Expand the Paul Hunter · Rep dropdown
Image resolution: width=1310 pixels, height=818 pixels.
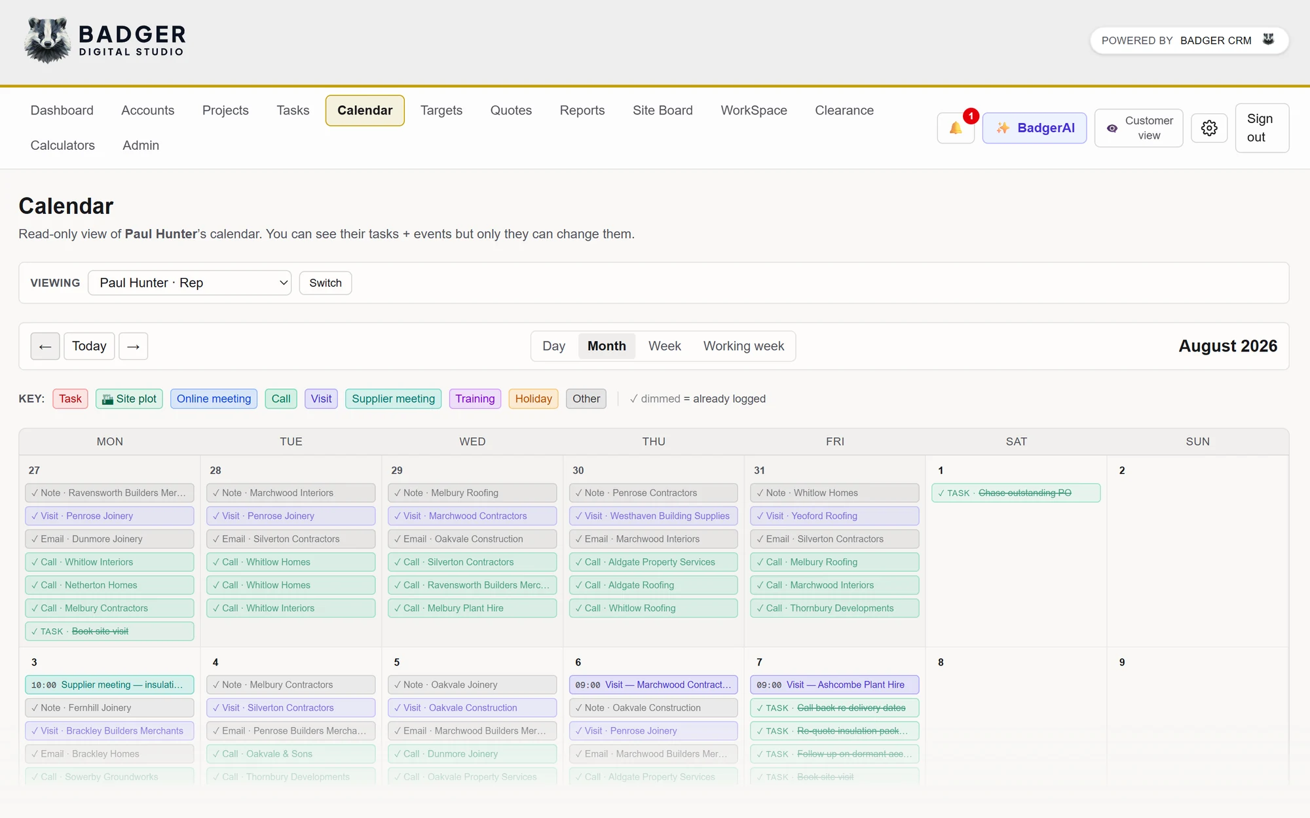[190, 283]
